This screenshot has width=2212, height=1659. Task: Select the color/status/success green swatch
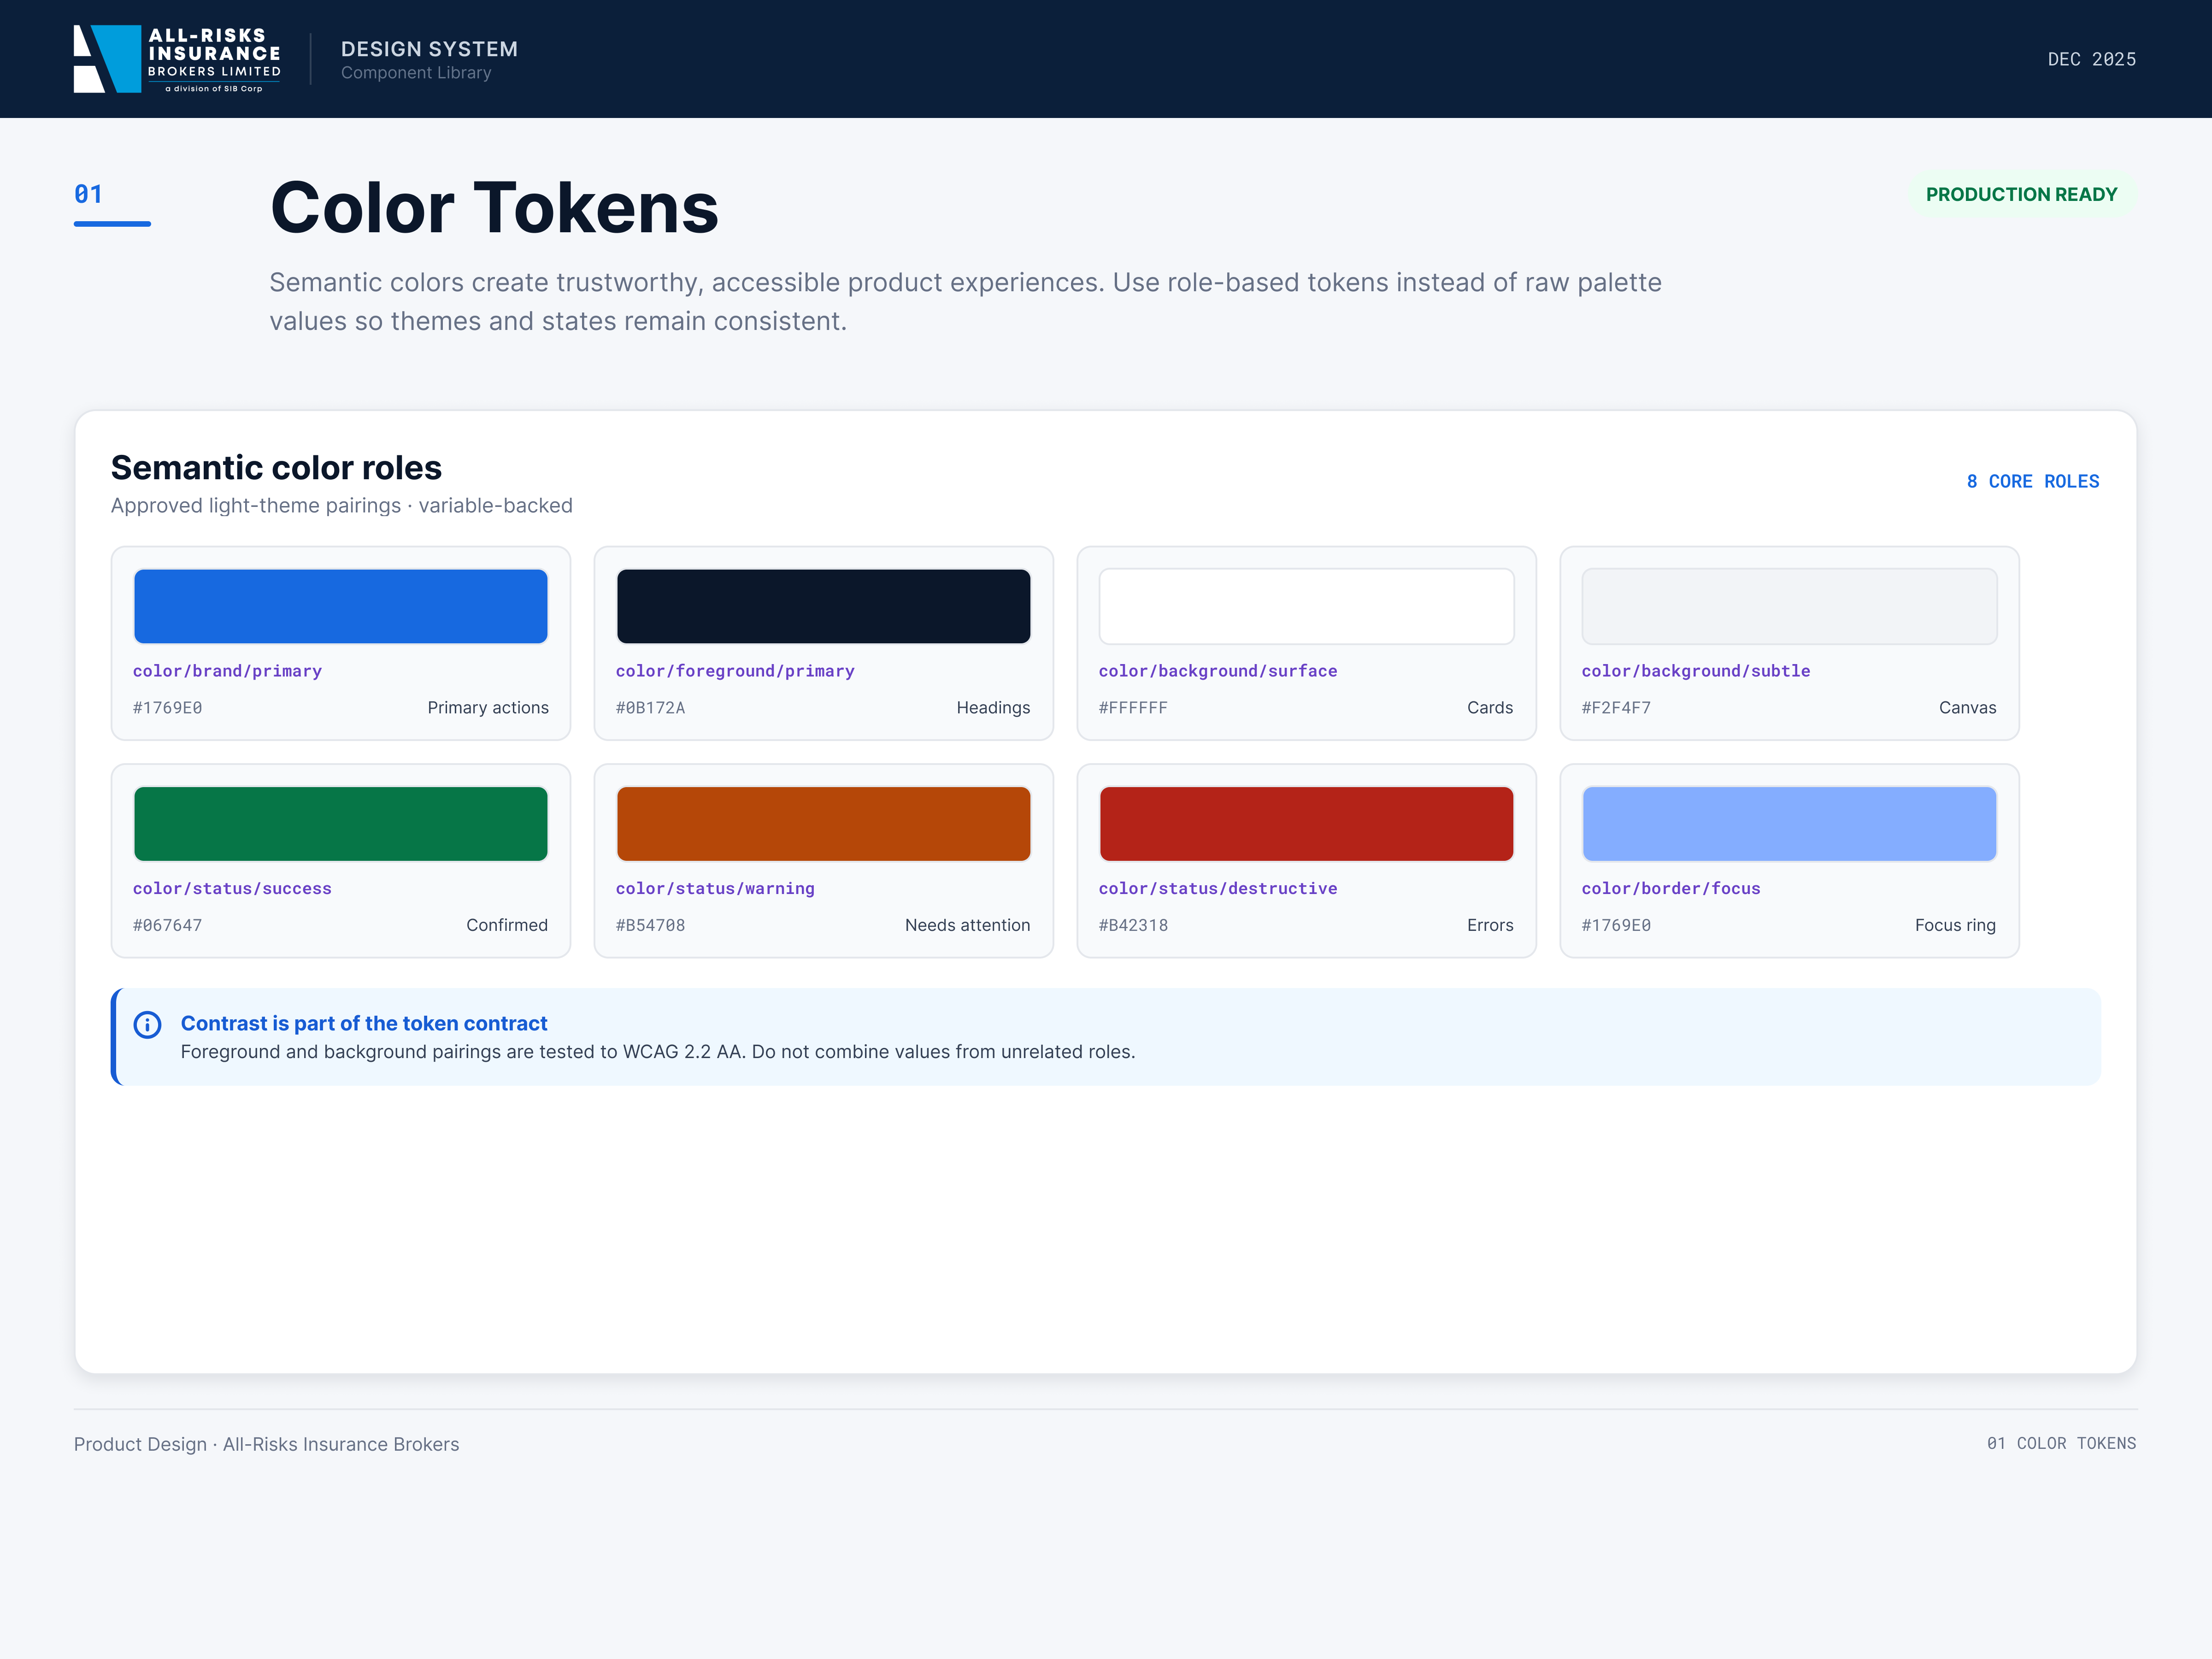[x=340, y=824]
